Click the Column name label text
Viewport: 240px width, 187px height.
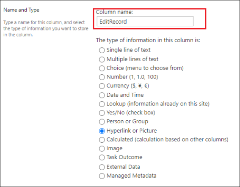(114, 12)
